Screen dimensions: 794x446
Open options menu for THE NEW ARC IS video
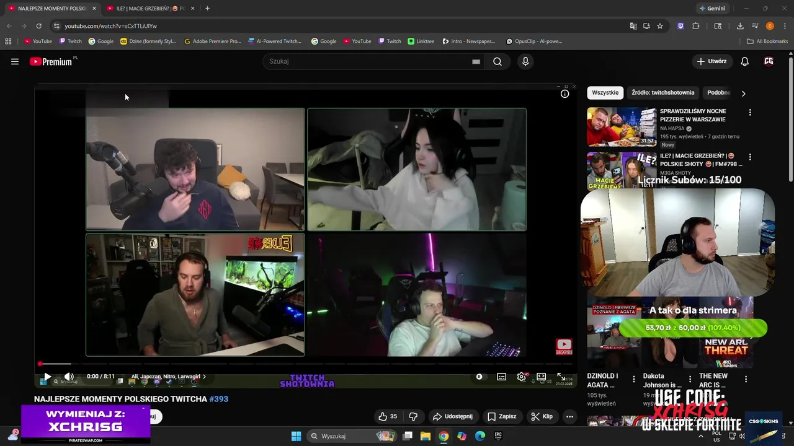(746, 379)
